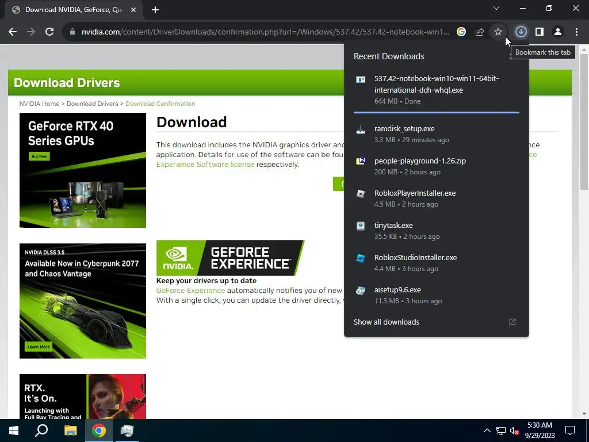Click the network tray icon
This screenshot has width=589, height=442.
pyautogui.click(x=501, y=430)
